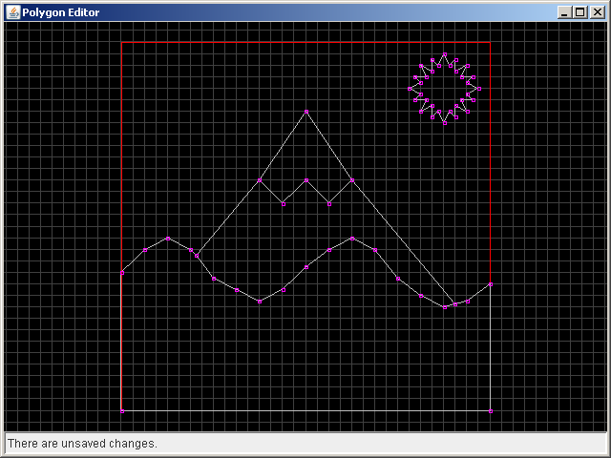Select the left end vertex of the snow cap
Viewport: 611px width, 458px height.
260,180
